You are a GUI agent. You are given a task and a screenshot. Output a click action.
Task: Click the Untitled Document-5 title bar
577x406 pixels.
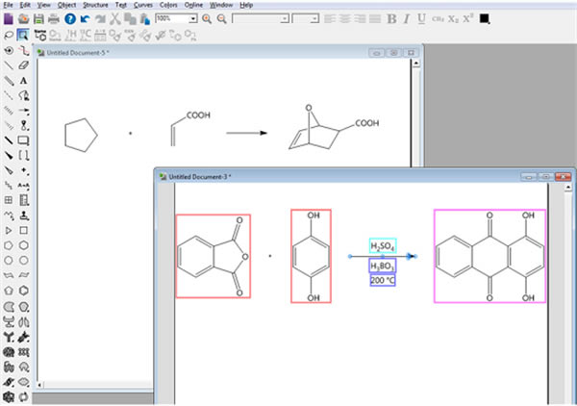[x=192, y=53]
